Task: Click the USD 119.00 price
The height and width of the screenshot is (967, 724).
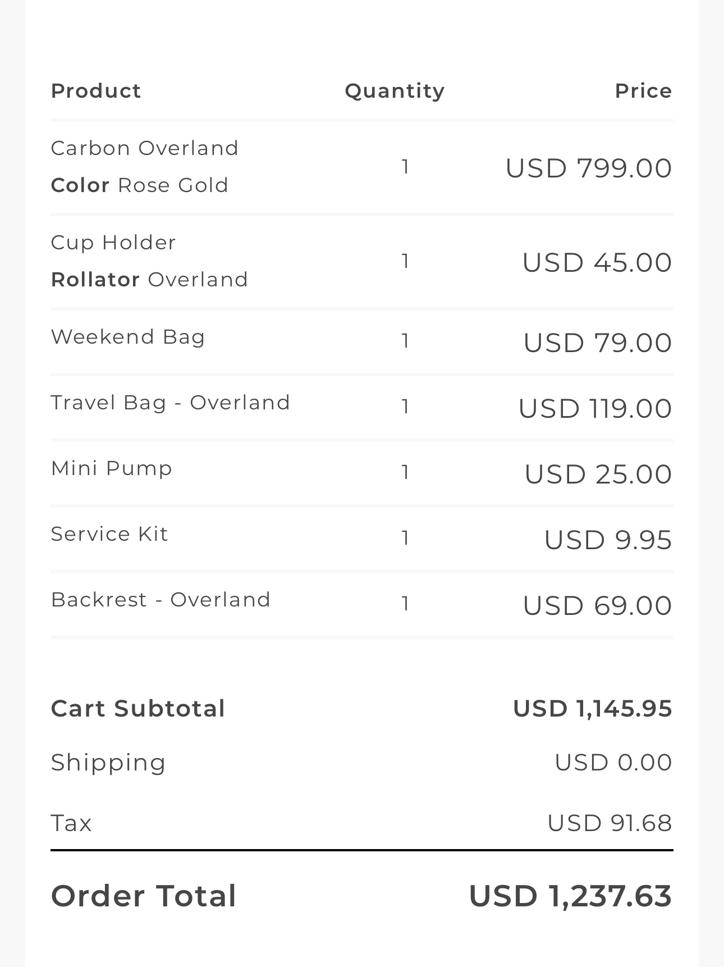Action: [595, 408]
